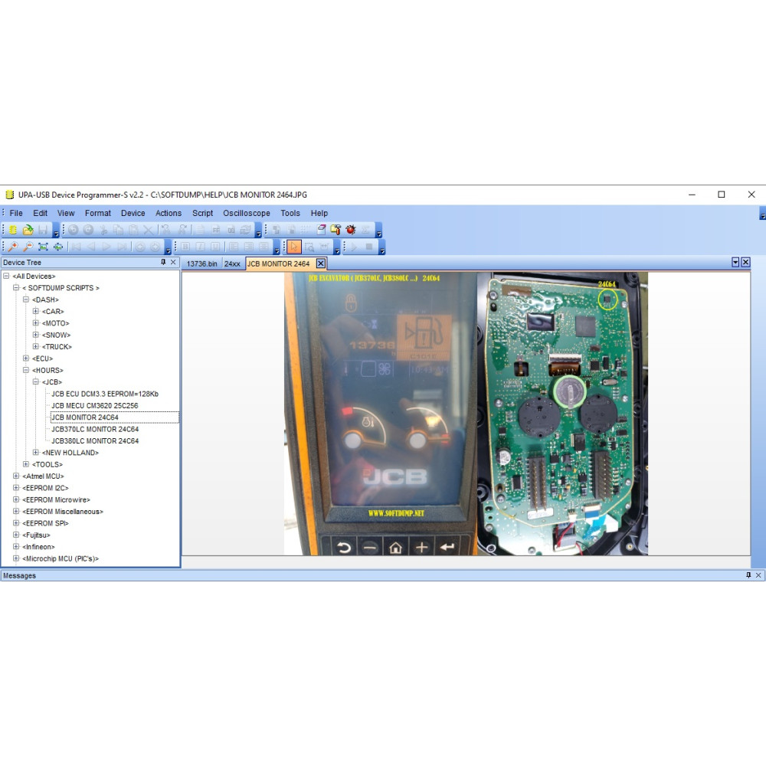The height and width of the screenshot is (766, 766).
Task: Toggle the Messages panel pin
Action: click(x=748, y=575)
